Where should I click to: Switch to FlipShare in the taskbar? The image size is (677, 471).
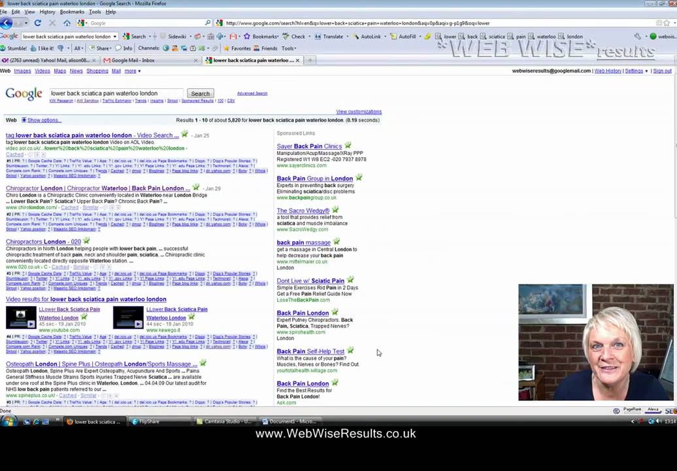(159, 421)
